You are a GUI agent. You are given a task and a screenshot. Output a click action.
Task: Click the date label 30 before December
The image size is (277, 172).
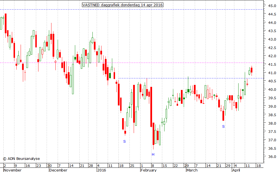pos(49,166)
